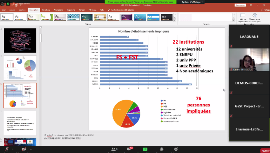The width and height of the screenshot is (270, 153).
Task: Click the green encryption shield icon
Action: (x=8, y=4)
